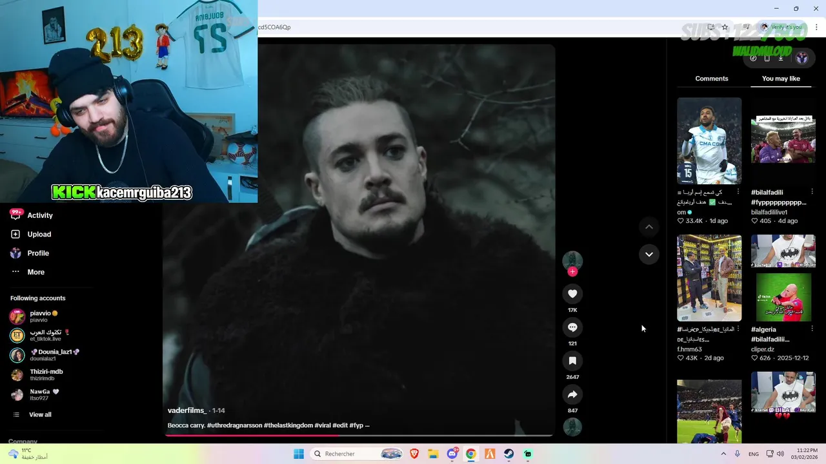The width and height of the screenshot is (826, 464).
Task: Open Steam from the taskbar
Action: (x=509, y=454)
